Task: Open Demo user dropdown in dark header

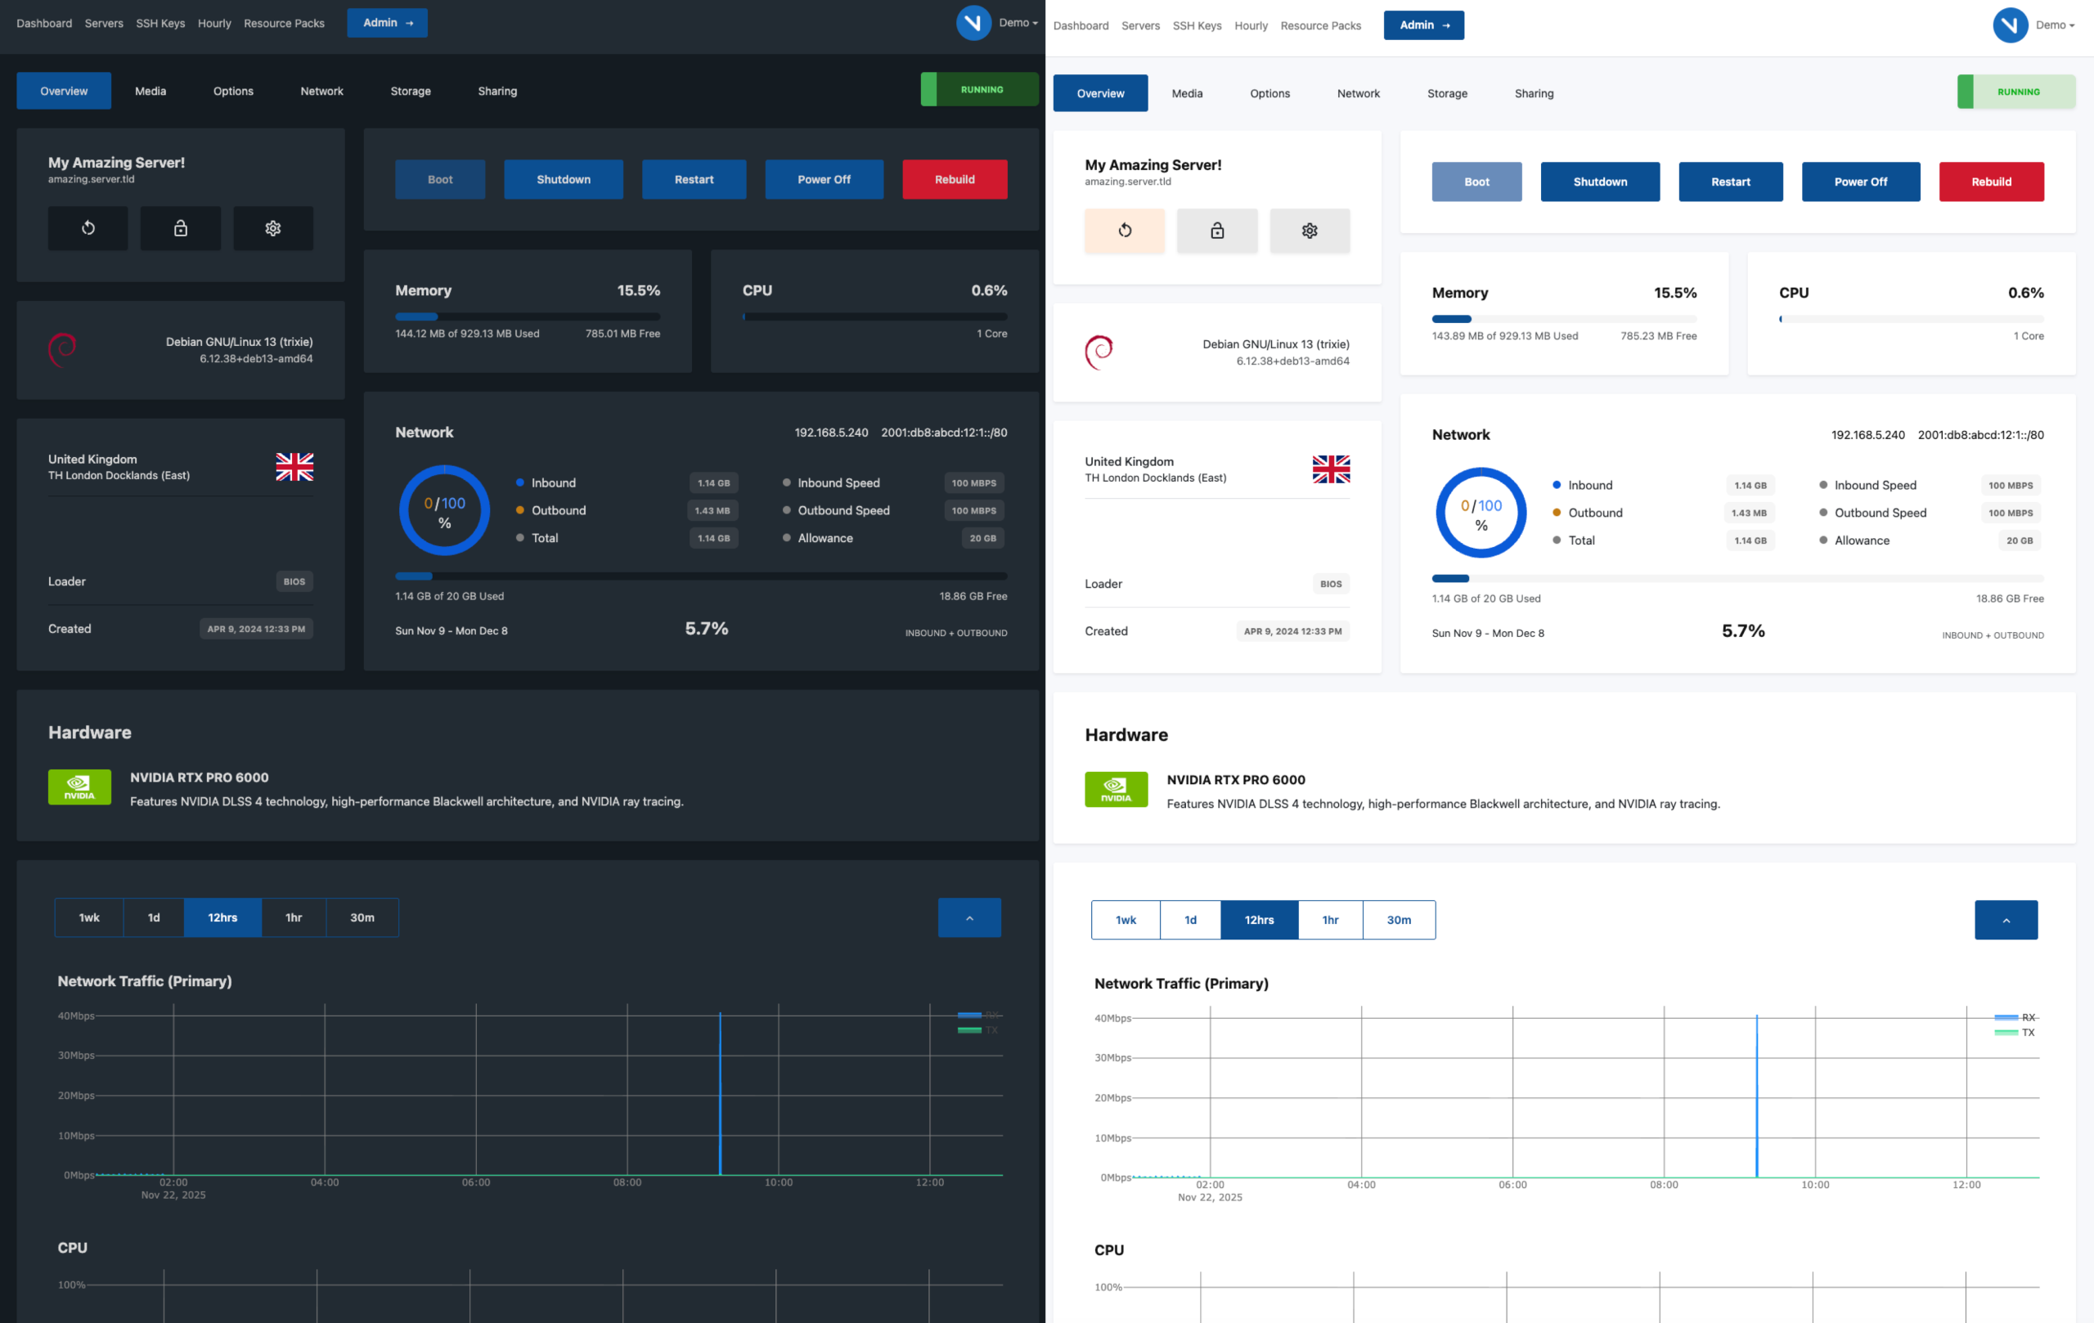Action: point(1018,23)
